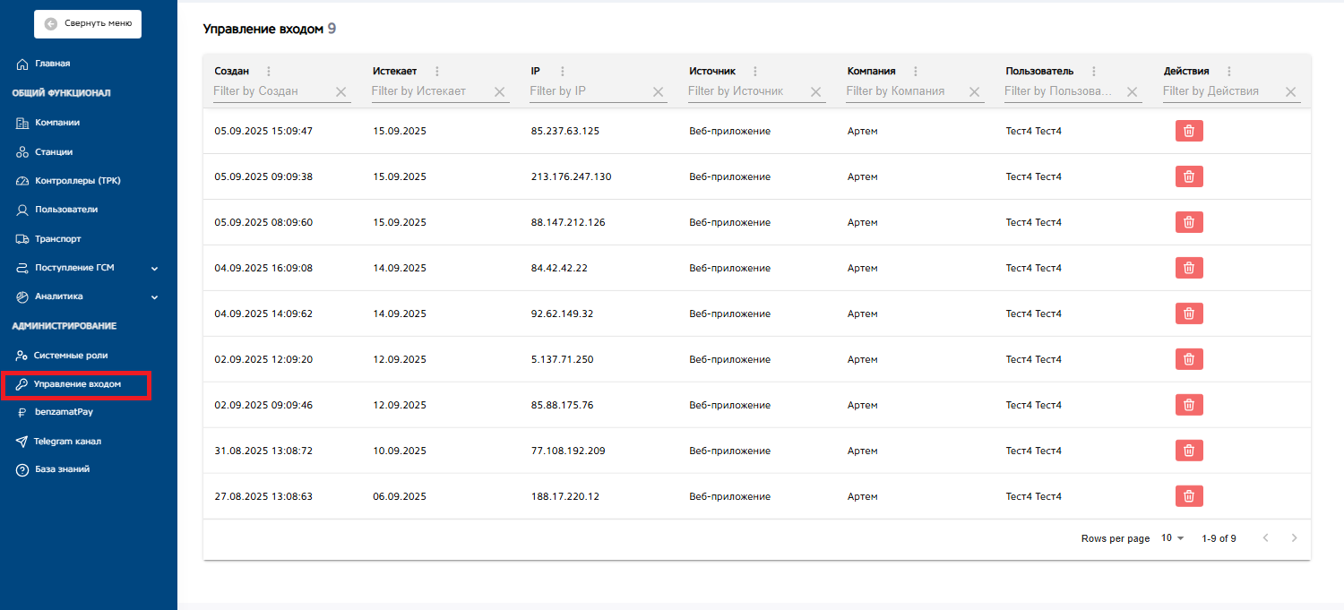
Task: Expand the Аналитика submenu
Action: tap(154, 296)
